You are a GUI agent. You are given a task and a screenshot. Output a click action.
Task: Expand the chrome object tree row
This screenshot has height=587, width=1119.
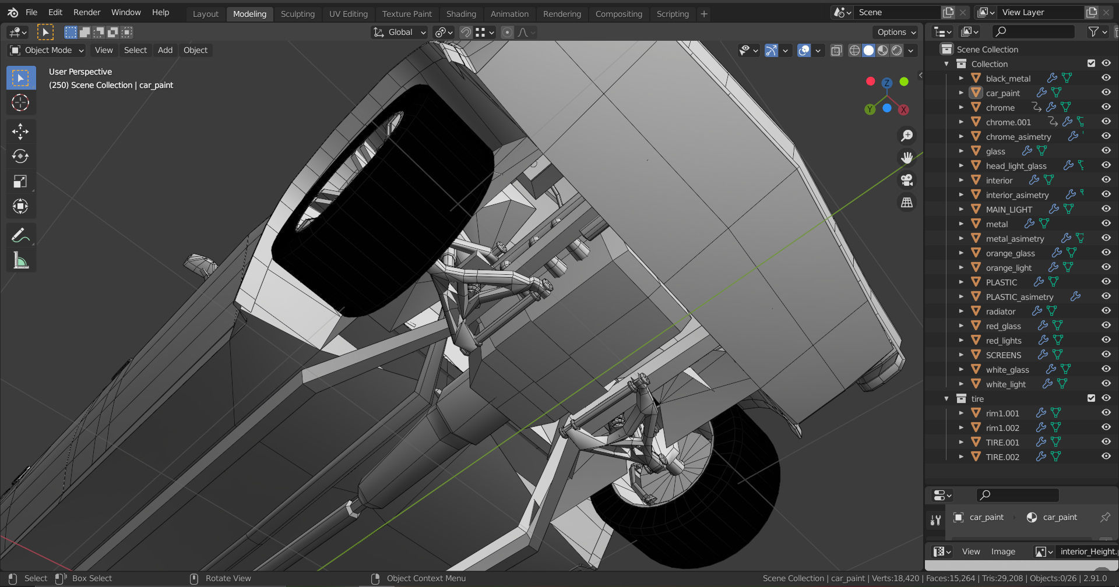tap(961, 107)
